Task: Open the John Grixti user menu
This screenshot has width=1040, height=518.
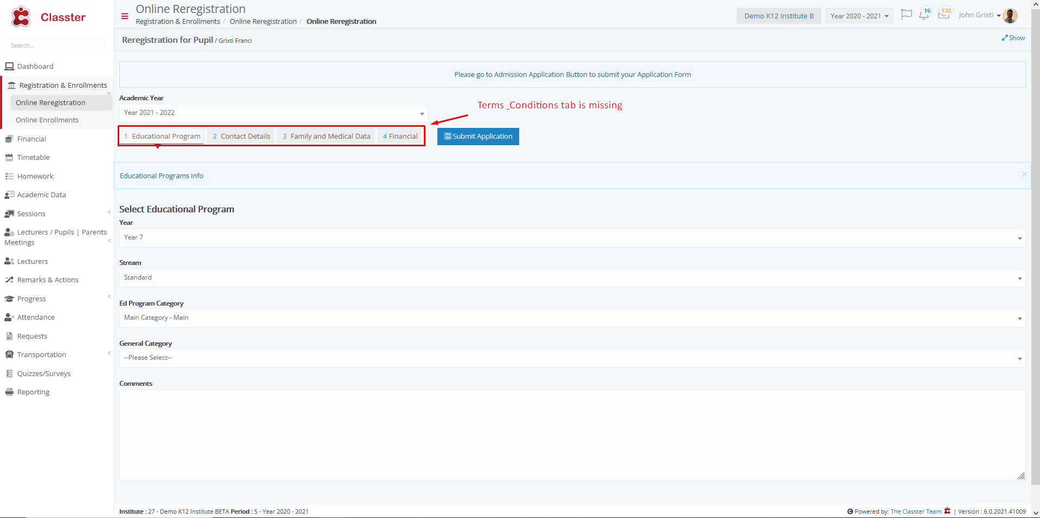Action: [979, 15]
